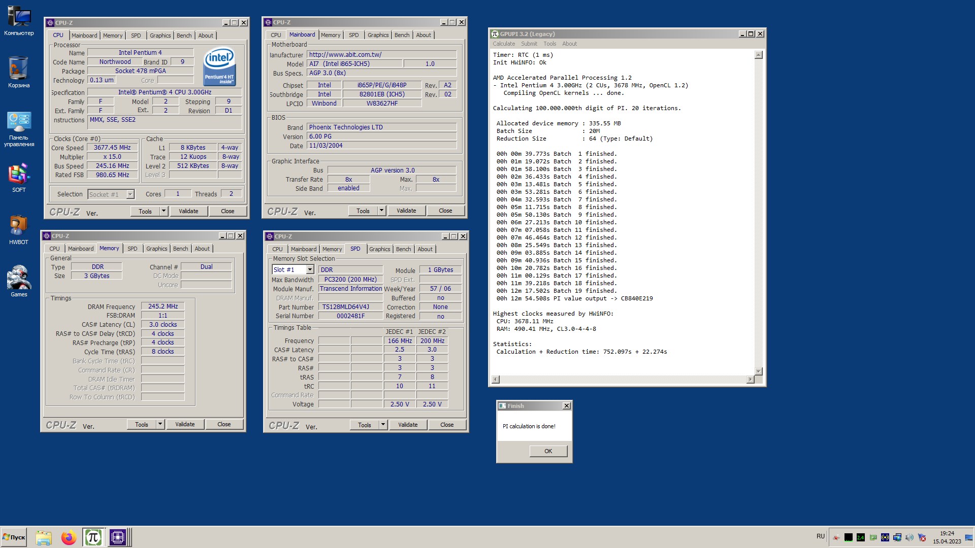Open the SOFT desktop shortcut
This screenshot has height=548, width=975.
(19, 178)
